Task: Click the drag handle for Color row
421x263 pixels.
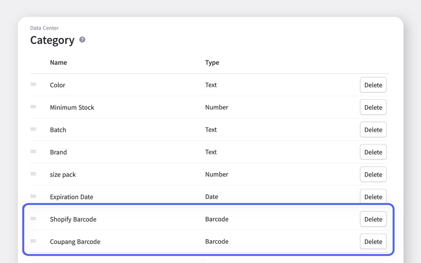Action: coord(33,84)
